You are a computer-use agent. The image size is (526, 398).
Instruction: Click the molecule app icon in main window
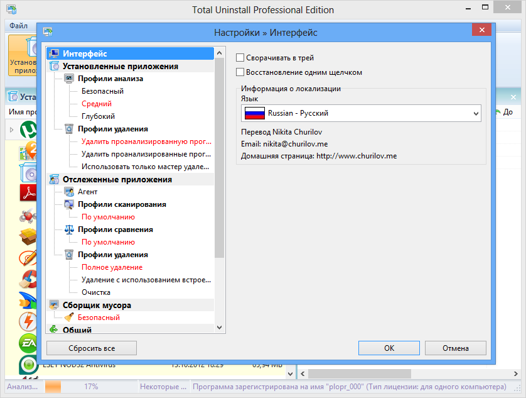point(28,216)
